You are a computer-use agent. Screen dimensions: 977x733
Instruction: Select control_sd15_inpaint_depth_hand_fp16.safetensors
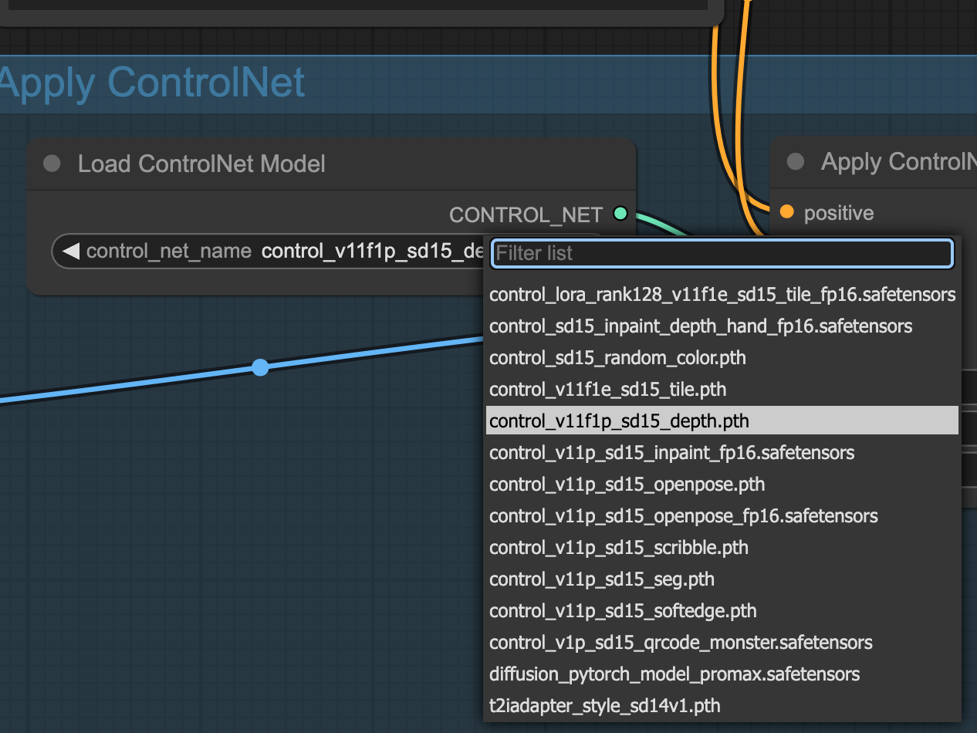[700, 326]
